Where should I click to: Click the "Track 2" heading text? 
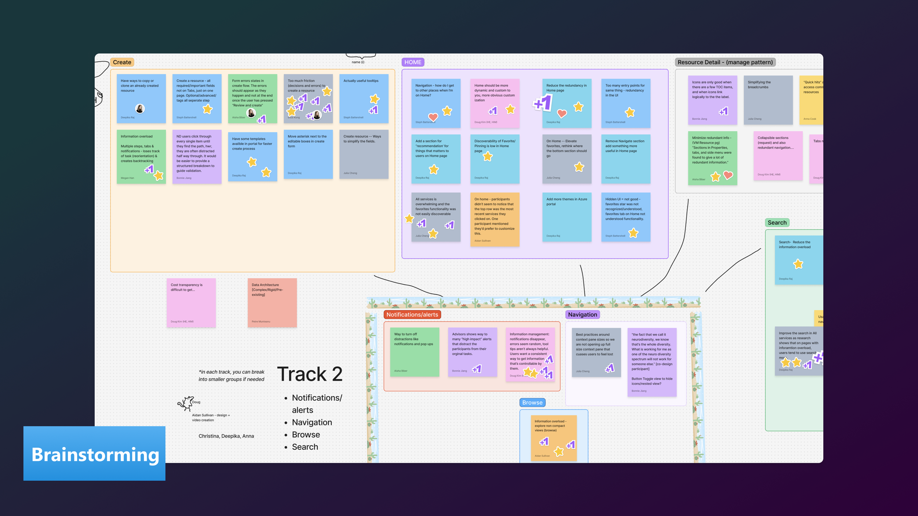[x=310, y=374]
